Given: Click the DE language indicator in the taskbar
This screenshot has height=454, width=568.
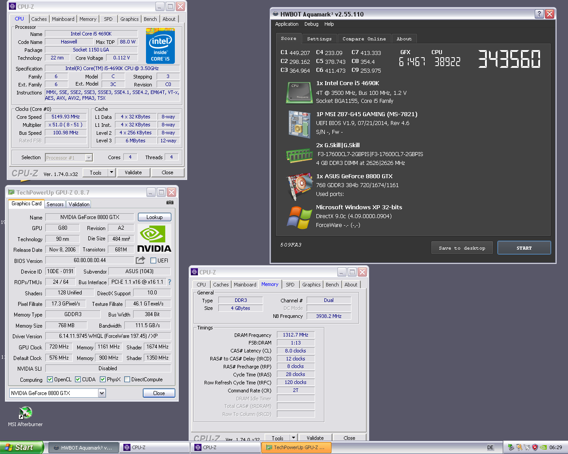Looking at the screenshot, I should [490, 447].
